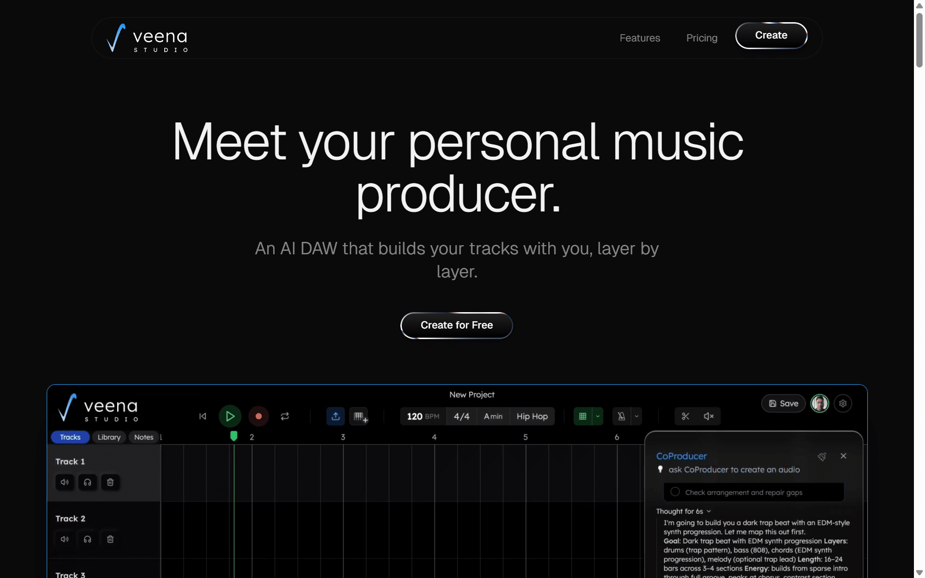Screen dimensions: 925x578
Task: Select the scissors cut tool
Action: point(686,416)
